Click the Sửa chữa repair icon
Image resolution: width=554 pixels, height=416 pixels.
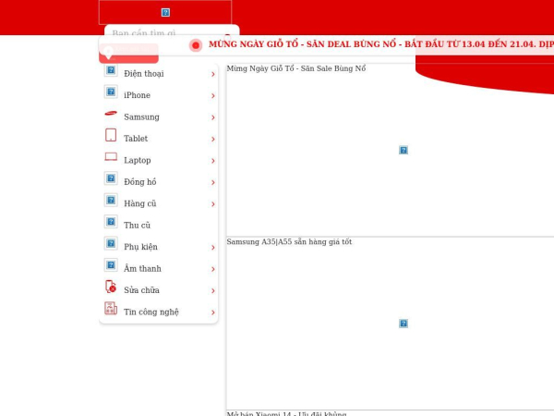111,287
